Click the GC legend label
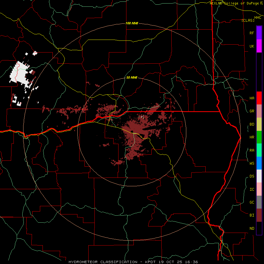Screen dimensions: 264x264 (252, 202)
